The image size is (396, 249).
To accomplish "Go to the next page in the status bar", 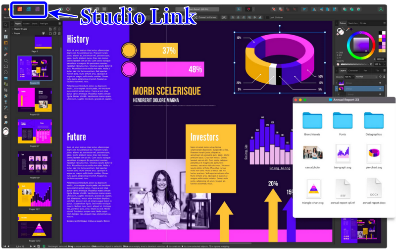I will point(31,246).
